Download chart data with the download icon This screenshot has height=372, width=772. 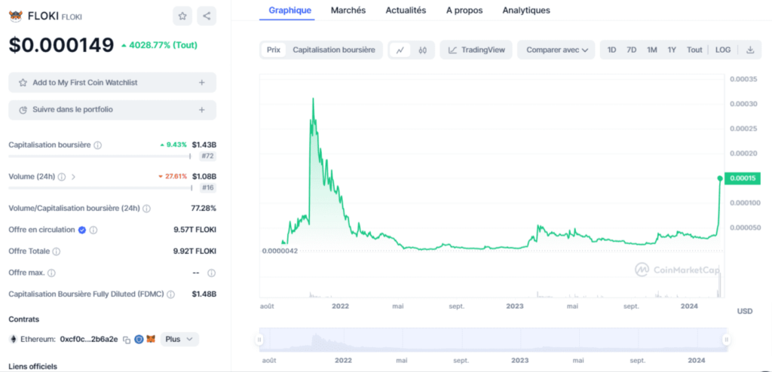point(749,50)
